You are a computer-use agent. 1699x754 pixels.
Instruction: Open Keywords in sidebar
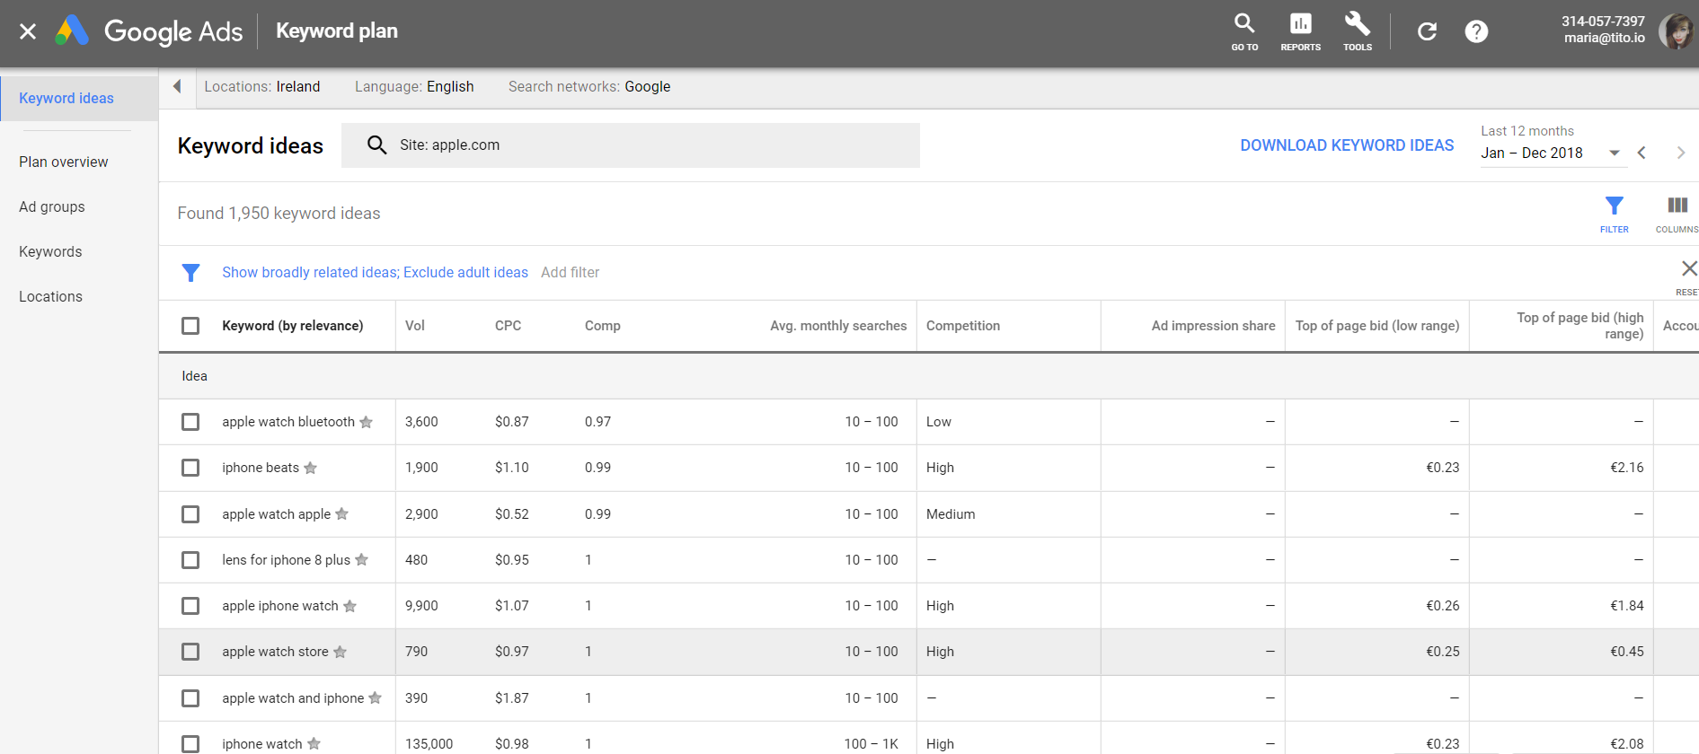50,251
